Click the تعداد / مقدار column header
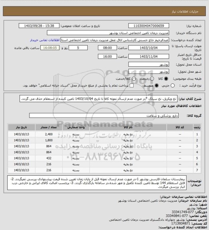The width and height of the screenshot is (209, 230). (x=49, y=127)
